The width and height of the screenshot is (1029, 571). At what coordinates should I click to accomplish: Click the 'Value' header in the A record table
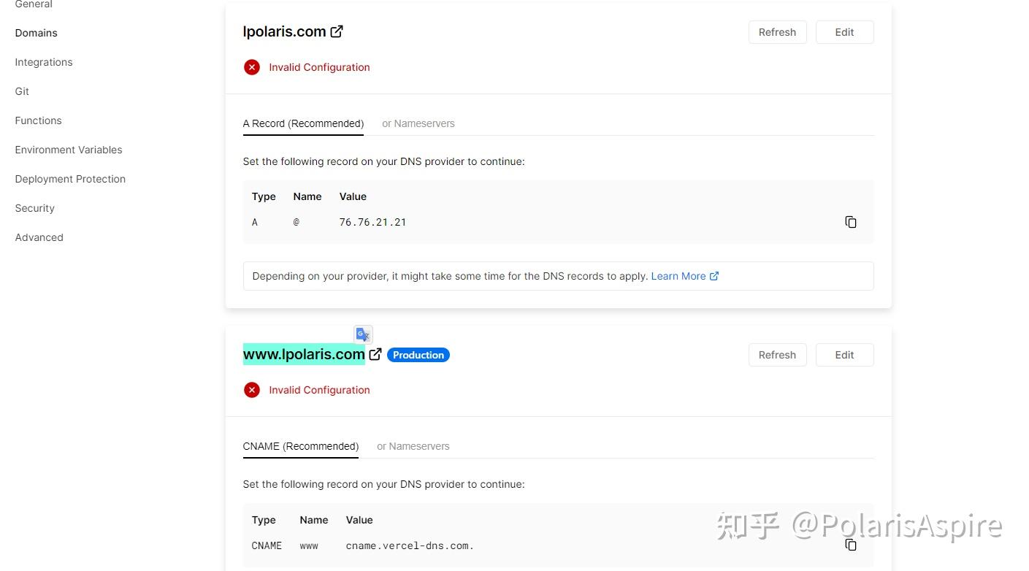(x=353, y=196)
